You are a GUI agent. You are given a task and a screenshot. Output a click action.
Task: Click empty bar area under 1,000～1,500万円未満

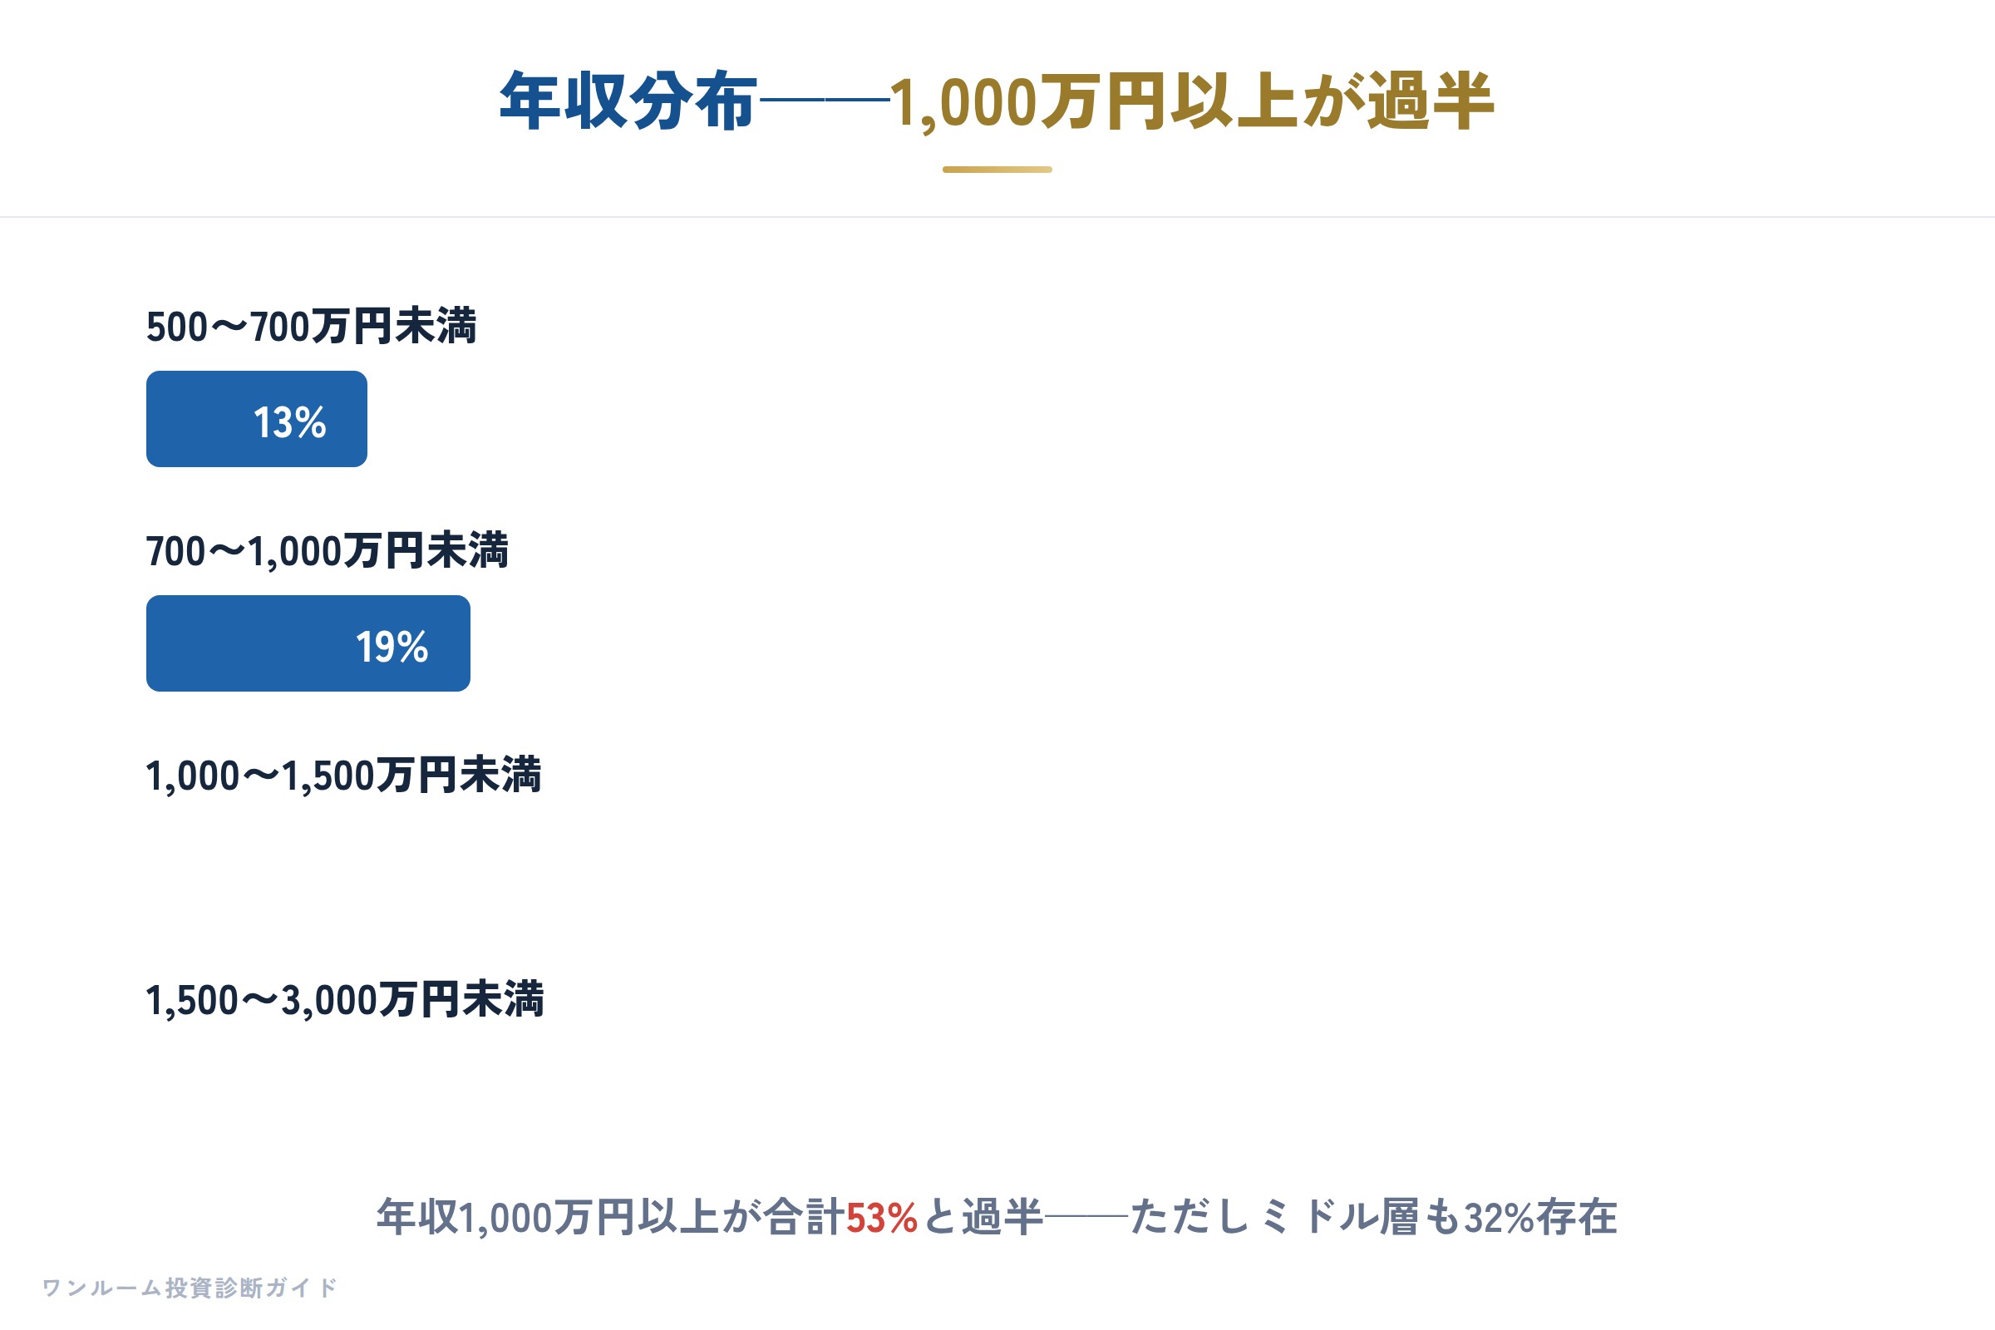[x=997, y=868]
